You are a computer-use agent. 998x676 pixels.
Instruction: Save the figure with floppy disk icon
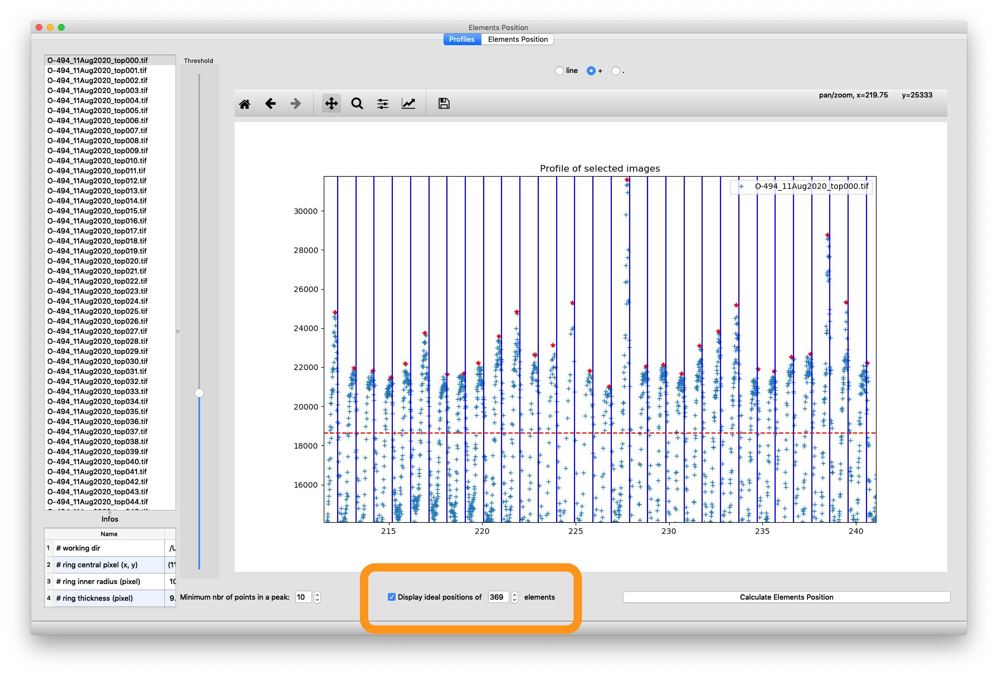pyautogui.click(x=444, y=104)
